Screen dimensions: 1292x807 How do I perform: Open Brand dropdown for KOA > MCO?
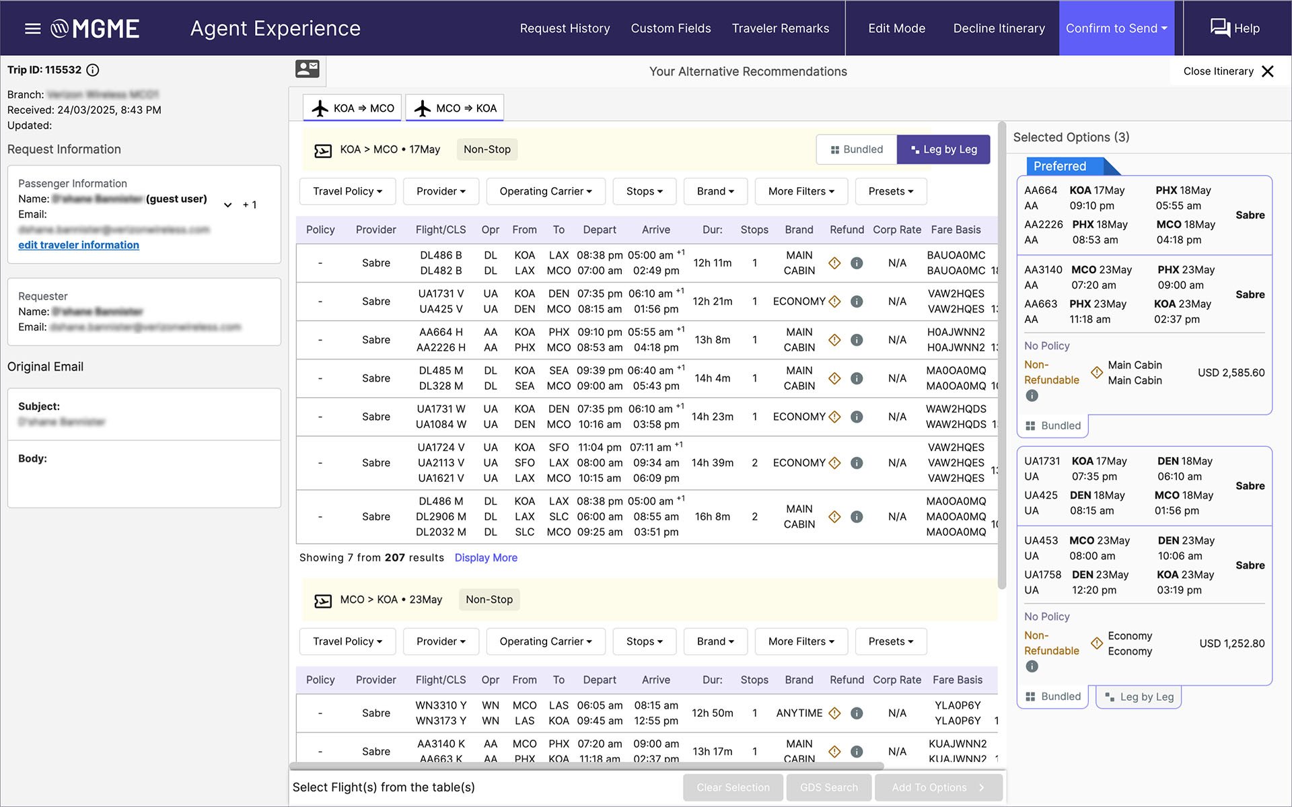point(715,191)
